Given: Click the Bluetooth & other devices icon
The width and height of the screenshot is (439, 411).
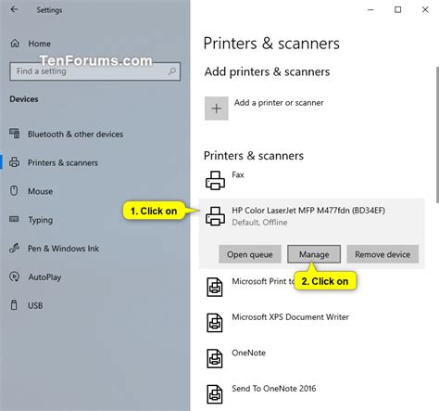Looking at the screenshot, I should click(14, 134).
